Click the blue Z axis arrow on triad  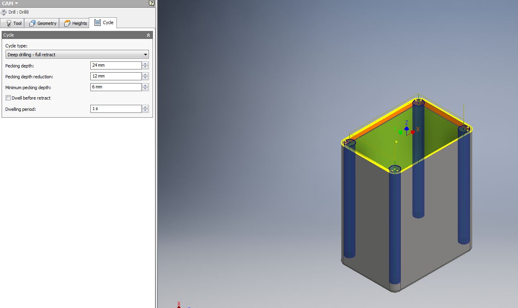[407, 129]
